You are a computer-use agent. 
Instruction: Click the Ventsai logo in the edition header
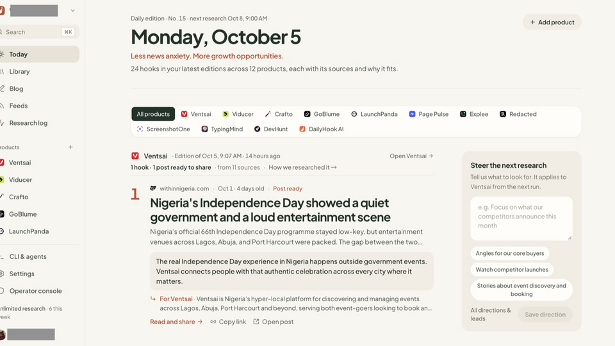135,156
